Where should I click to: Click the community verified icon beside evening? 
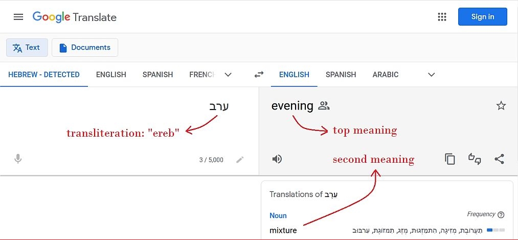(x=324, y=106)
